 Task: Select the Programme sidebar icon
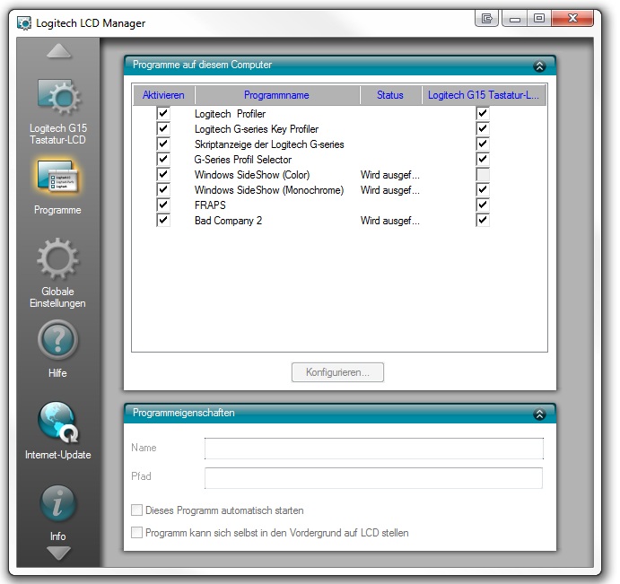tap(58, 179)
